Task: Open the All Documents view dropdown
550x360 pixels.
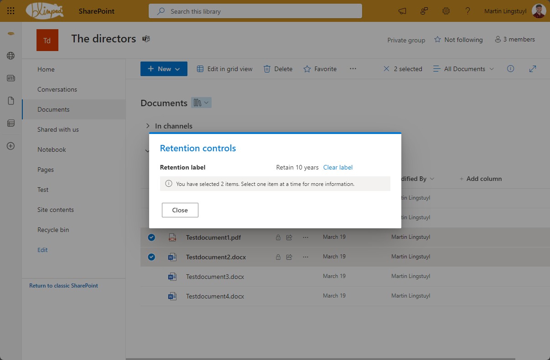Action: (x=463, y=69)
